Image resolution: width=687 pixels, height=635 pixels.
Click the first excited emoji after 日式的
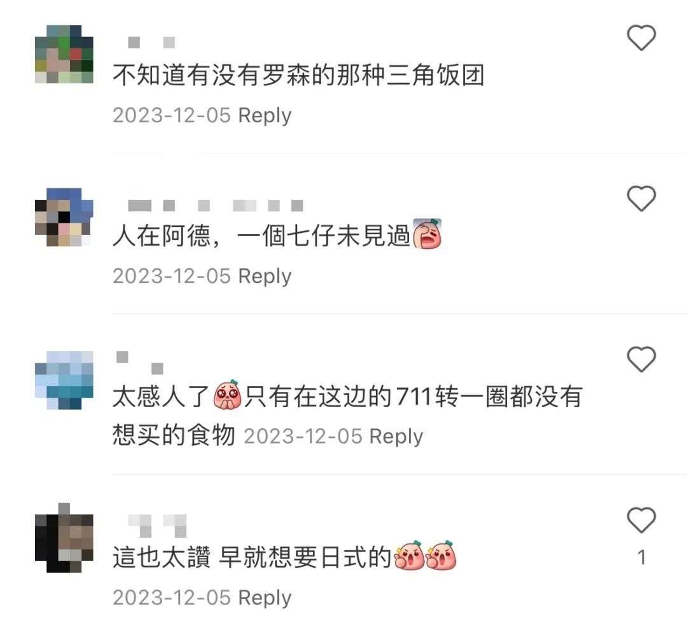(x=409, y=555)
